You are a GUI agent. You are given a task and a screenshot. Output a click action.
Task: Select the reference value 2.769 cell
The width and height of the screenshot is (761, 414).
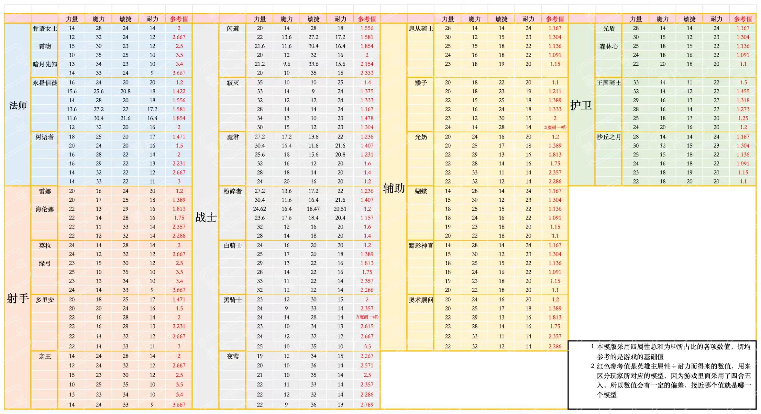coord(367,404)
